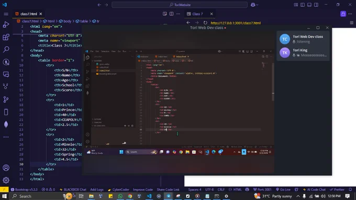Click tr in the breadcrumb
356x200 pixels.
click(x=98, y=21)
